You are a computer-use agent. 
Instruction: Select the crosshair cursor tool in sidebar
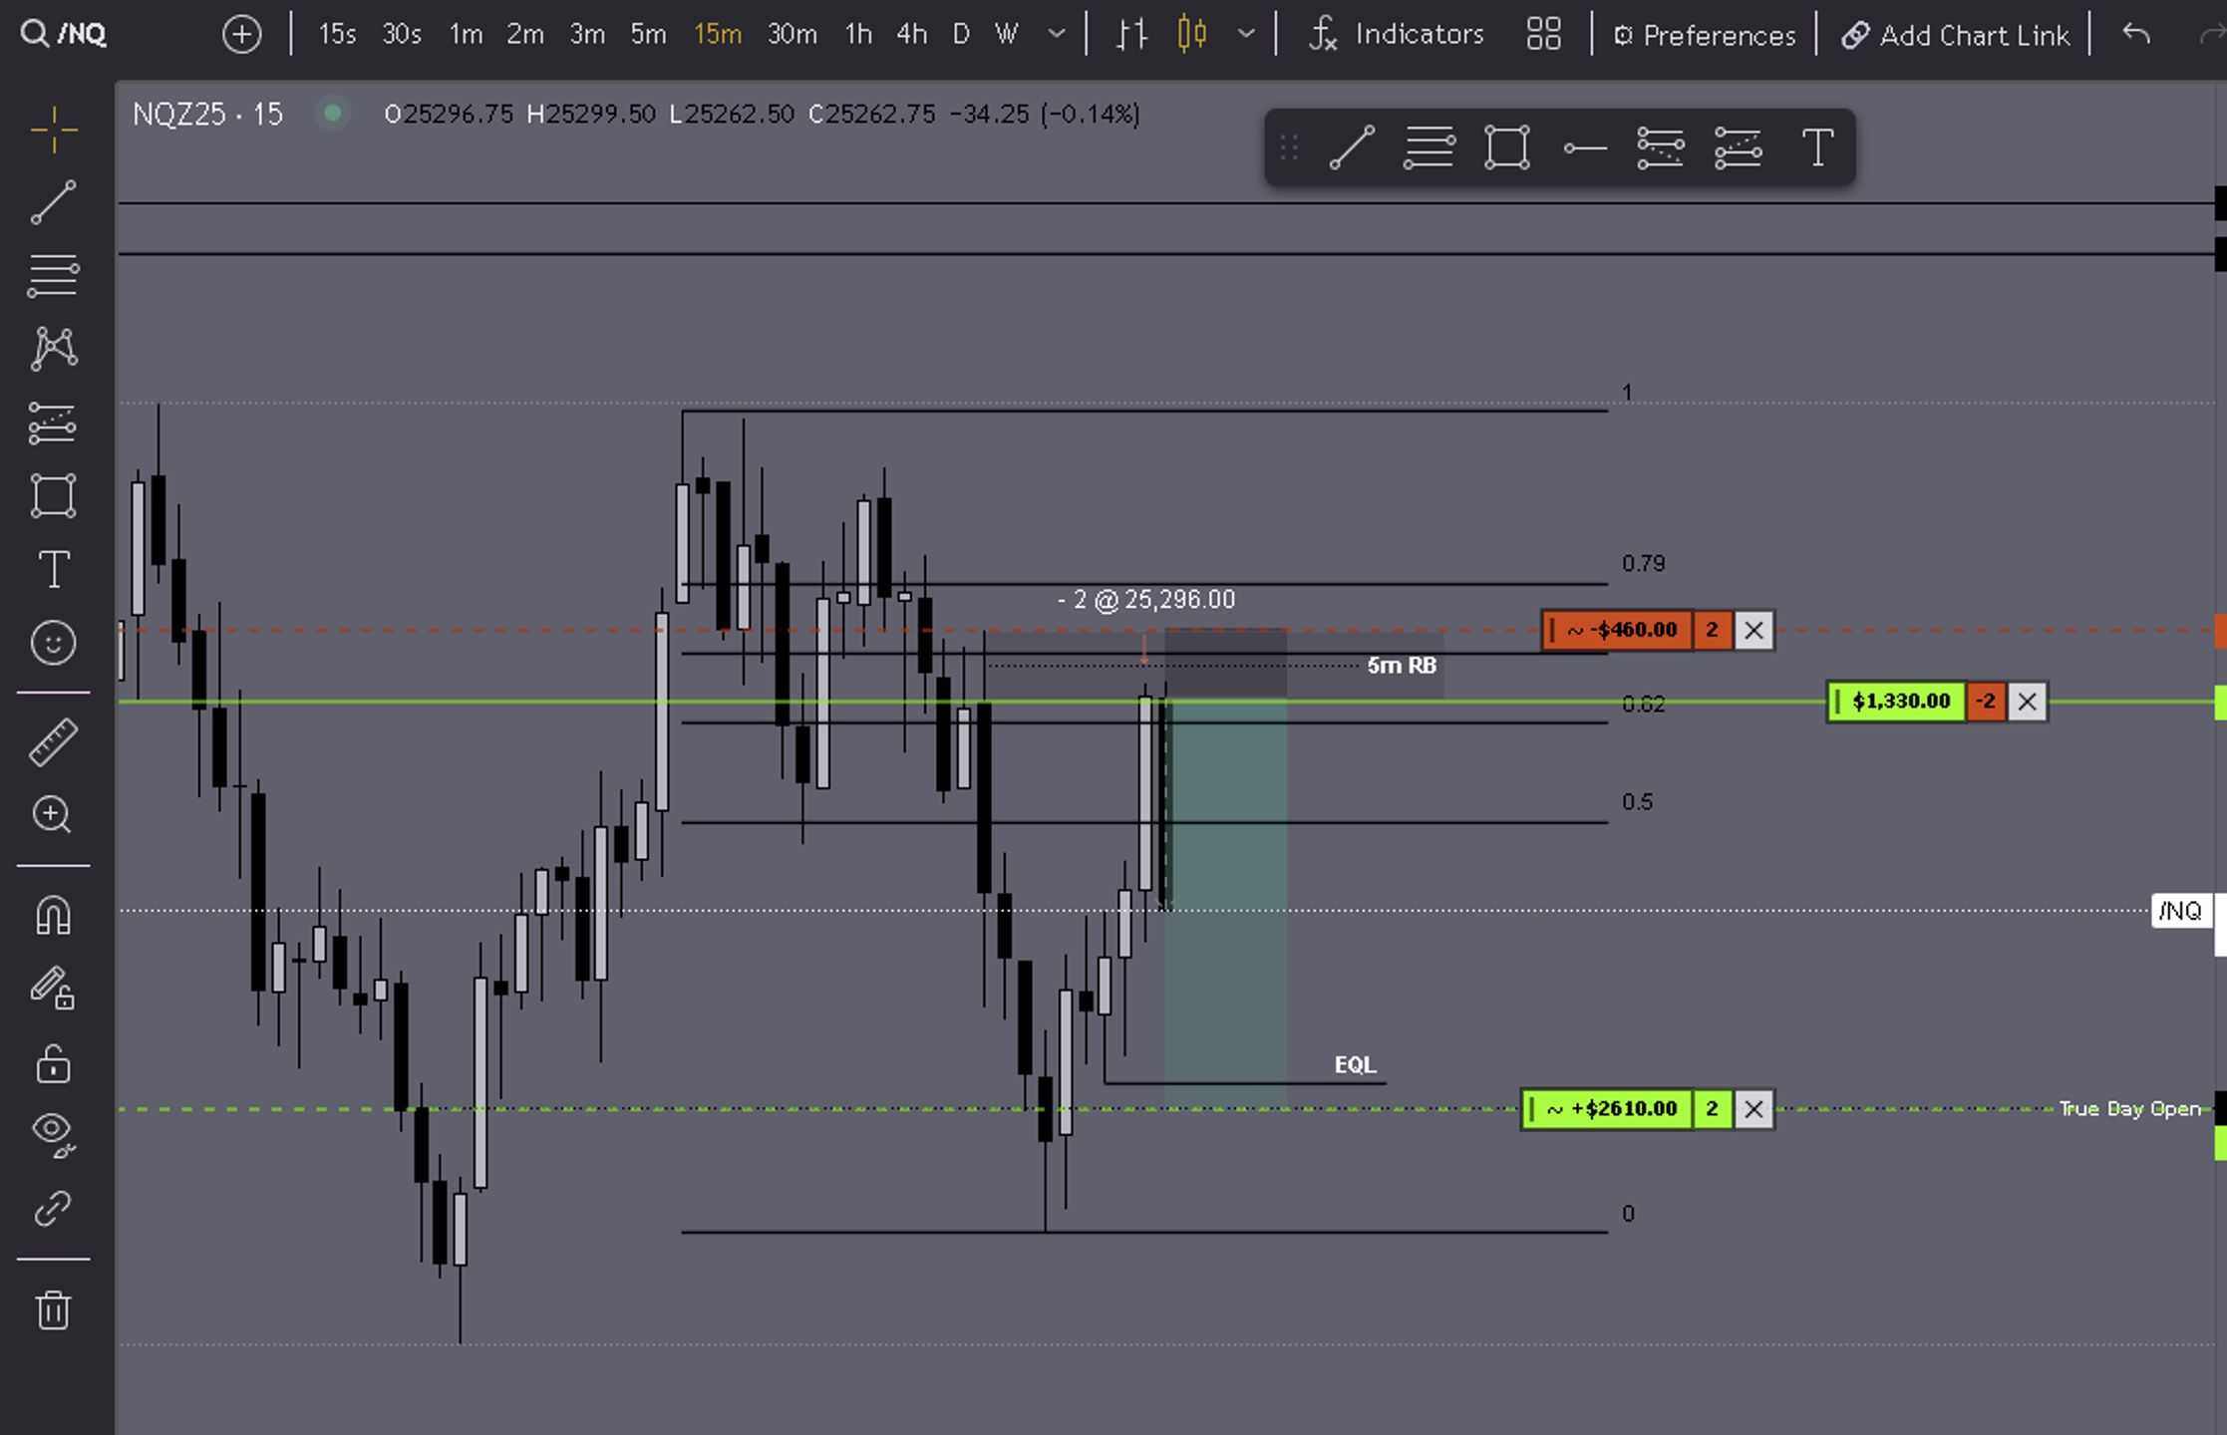pos(54,130)
